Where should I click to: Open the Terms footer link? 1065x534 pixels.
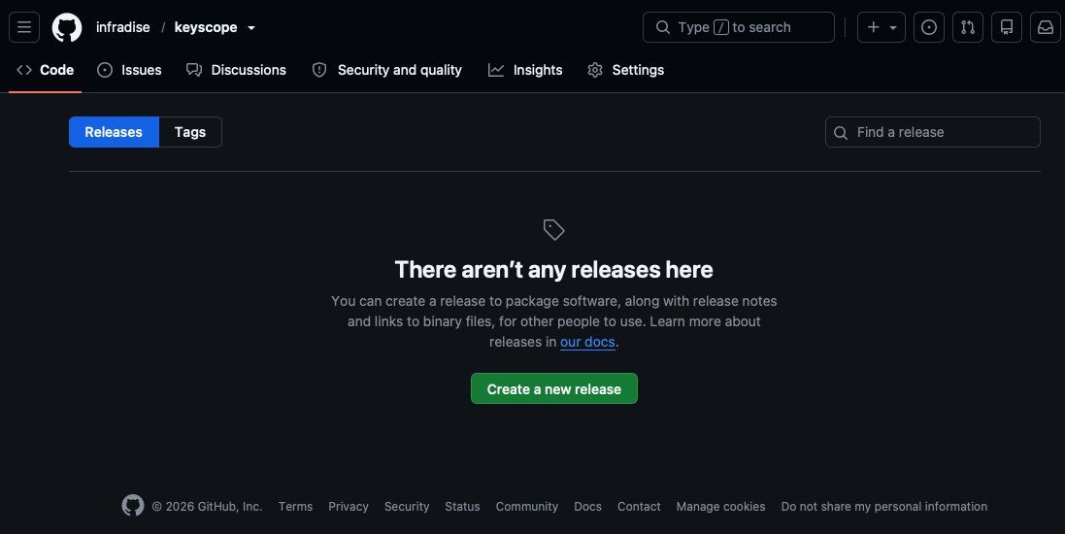pos(295,506)
